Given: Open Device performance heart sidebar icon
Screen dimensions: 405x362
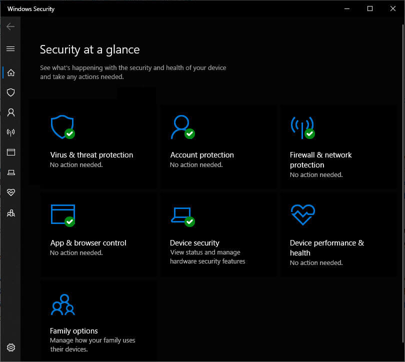Looking at the screenshot, I should pos(10,192).
